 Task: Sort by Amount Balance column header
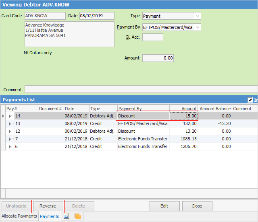(x=215, y=109)
